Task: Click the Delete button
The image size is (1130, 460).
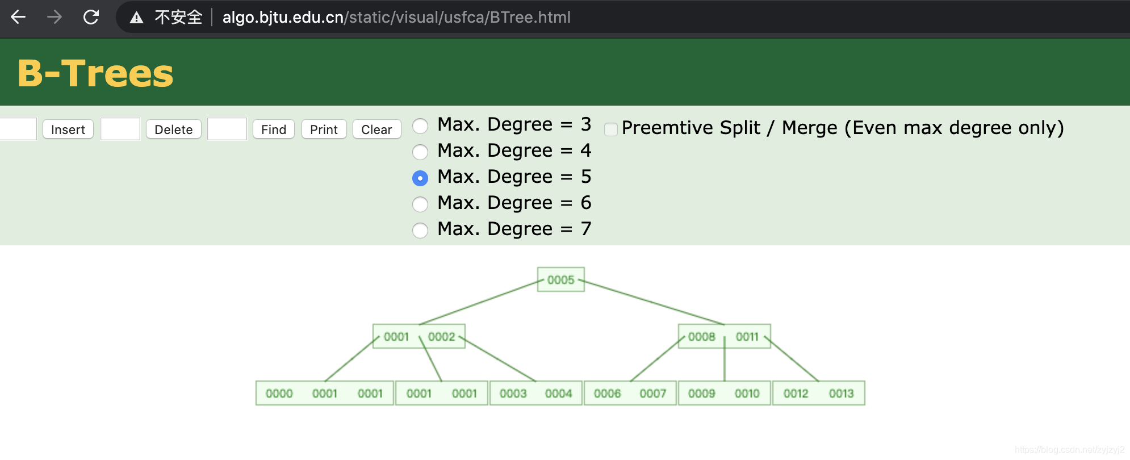Action: (174, 129)
